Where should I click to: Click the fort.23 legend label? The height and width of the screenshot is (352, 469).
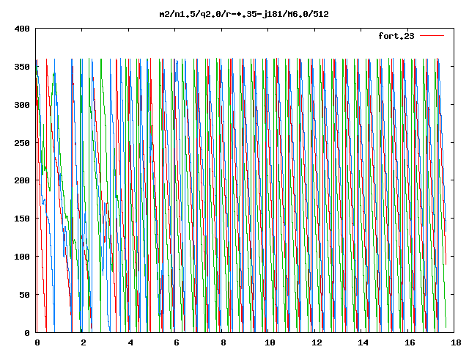[396, 36]
